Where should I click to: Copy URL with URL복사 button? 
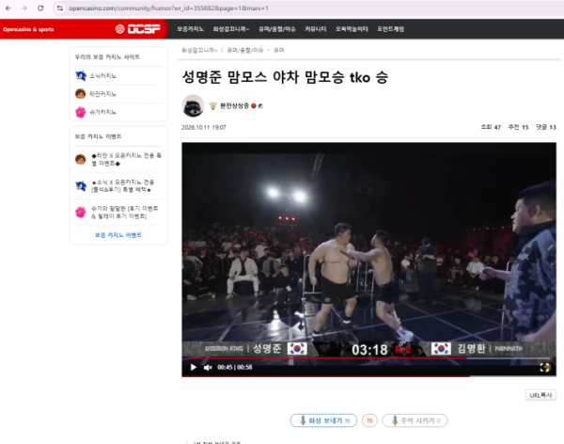540,395
